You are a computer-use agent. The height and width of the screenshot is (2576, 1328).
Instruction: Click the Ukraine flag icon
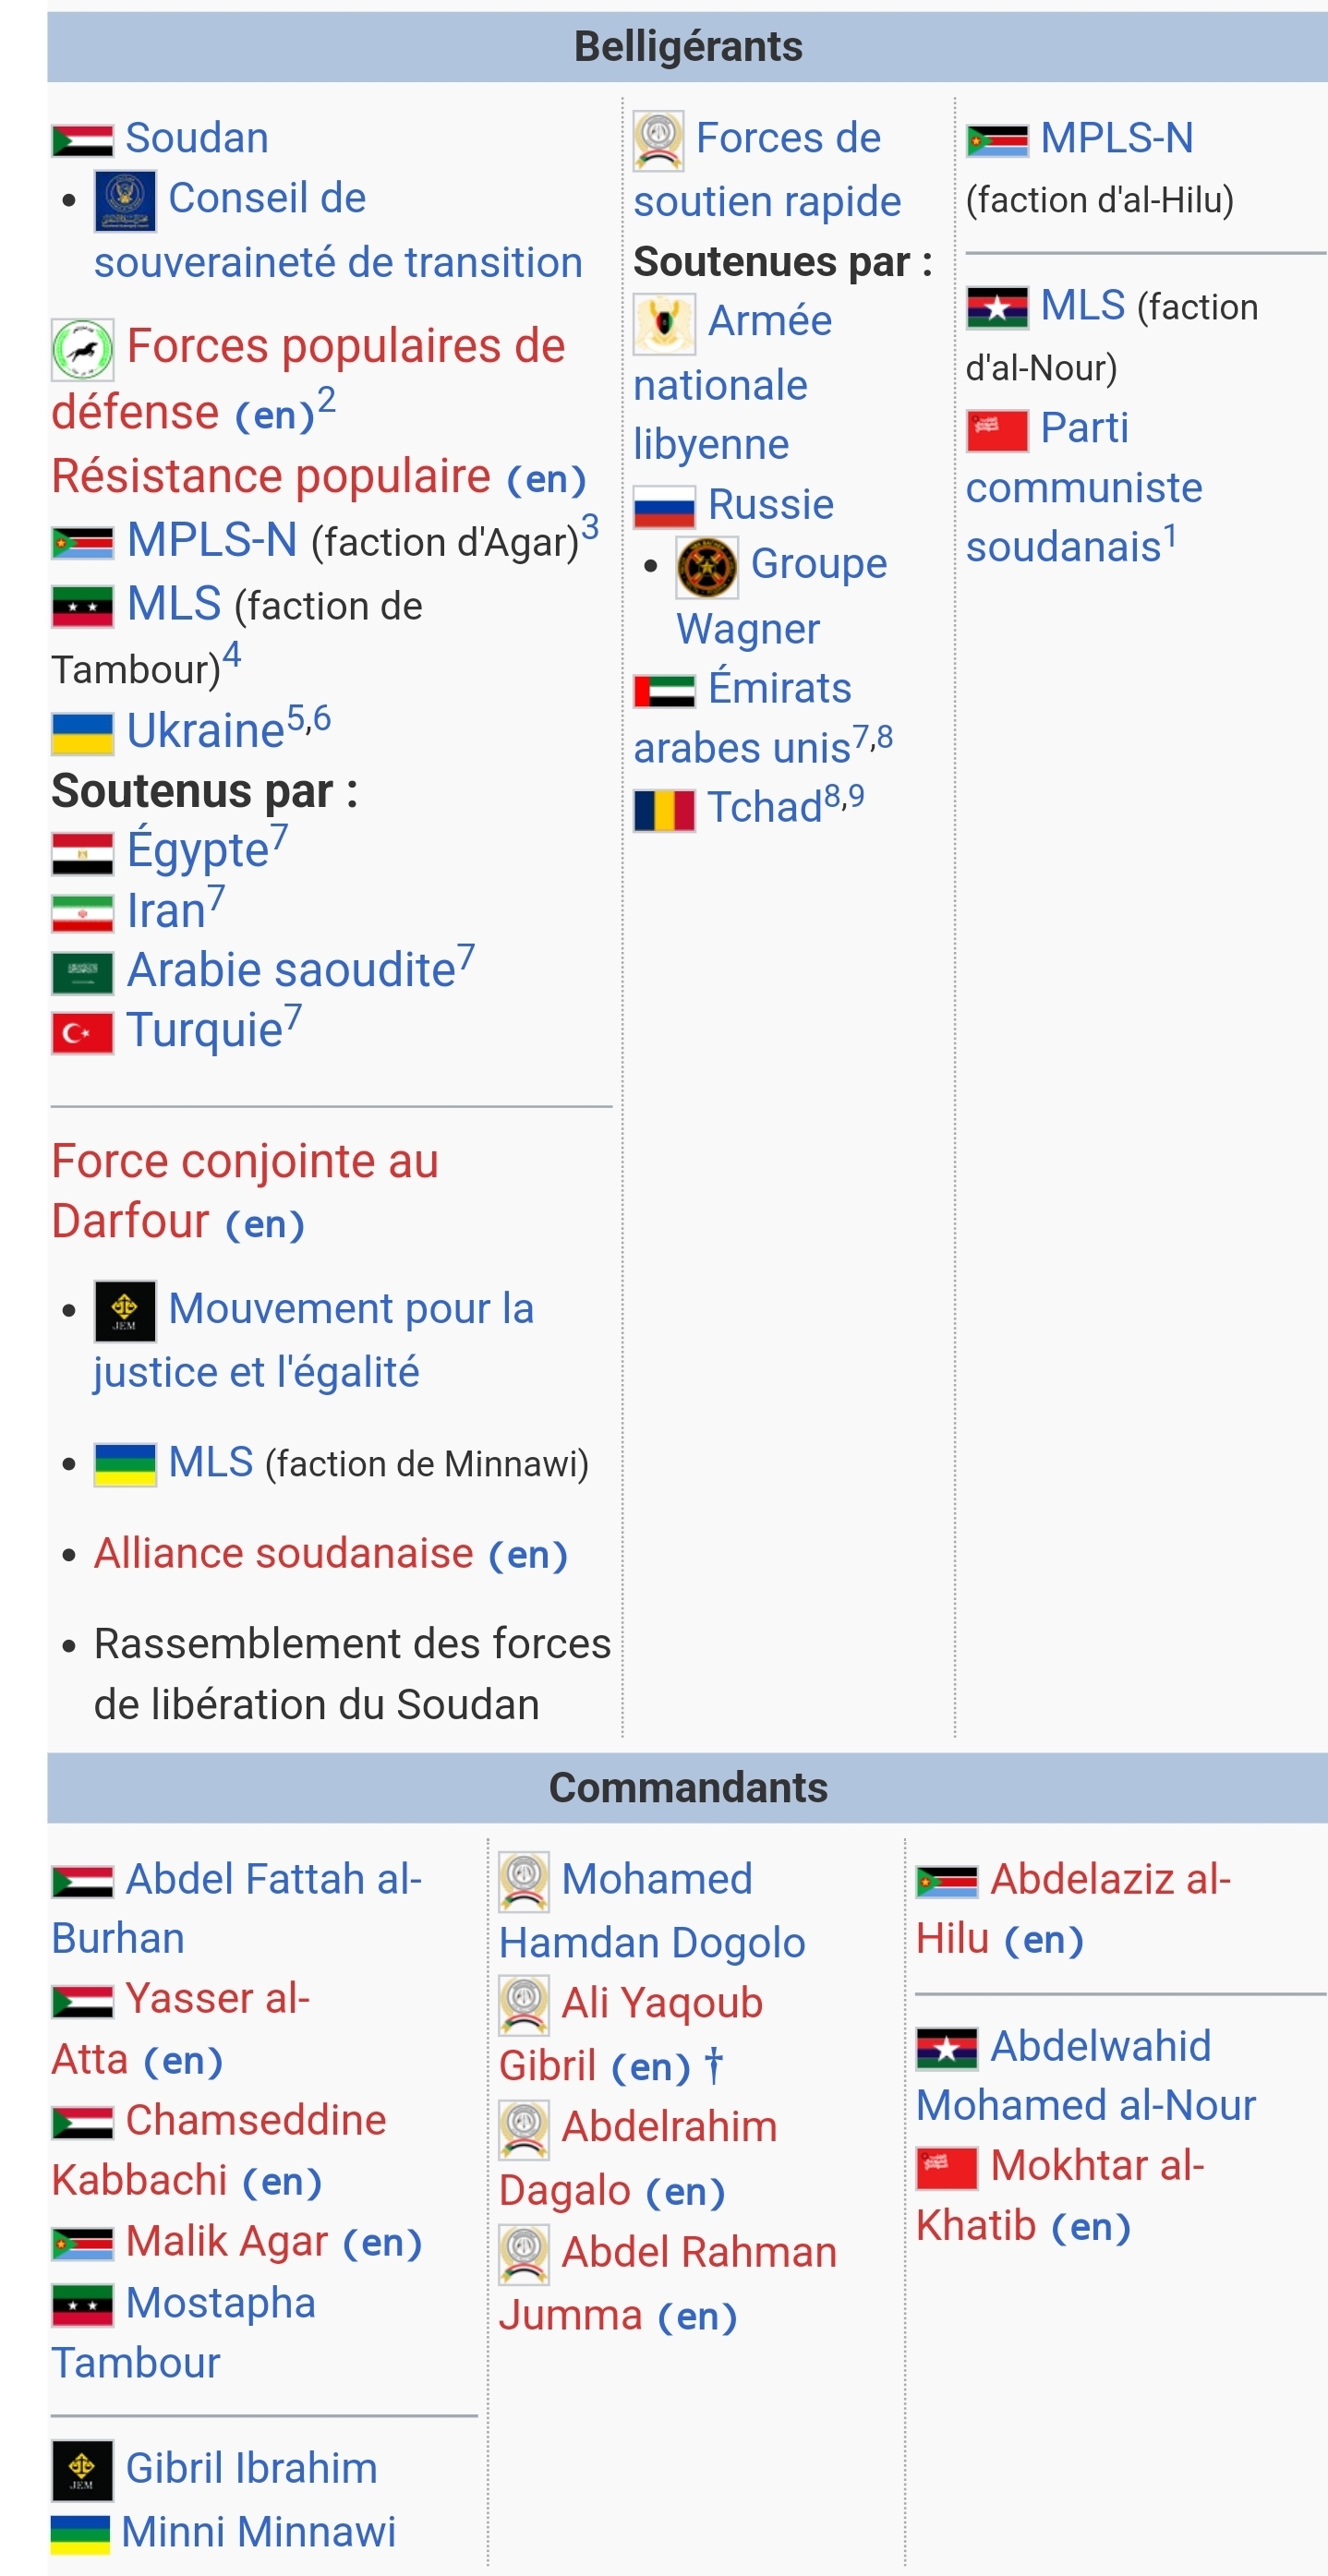[x=82, y=733]
